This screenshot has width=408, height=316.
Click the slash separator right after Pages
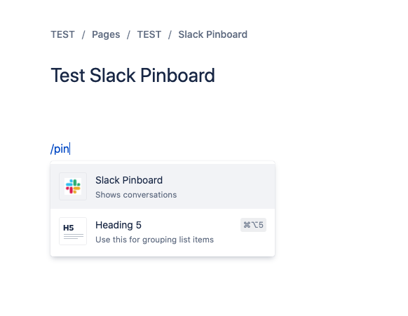point(128,34)
